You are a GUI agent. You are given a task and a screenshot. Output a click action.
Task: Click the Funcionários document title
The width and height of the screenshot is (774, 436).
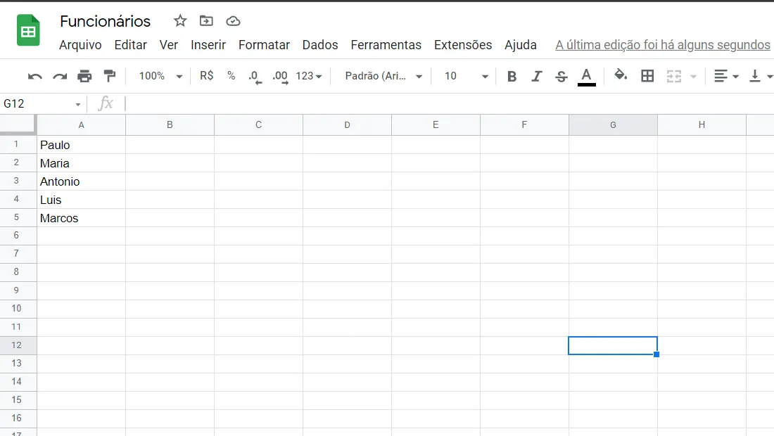(x=105, y=21)
